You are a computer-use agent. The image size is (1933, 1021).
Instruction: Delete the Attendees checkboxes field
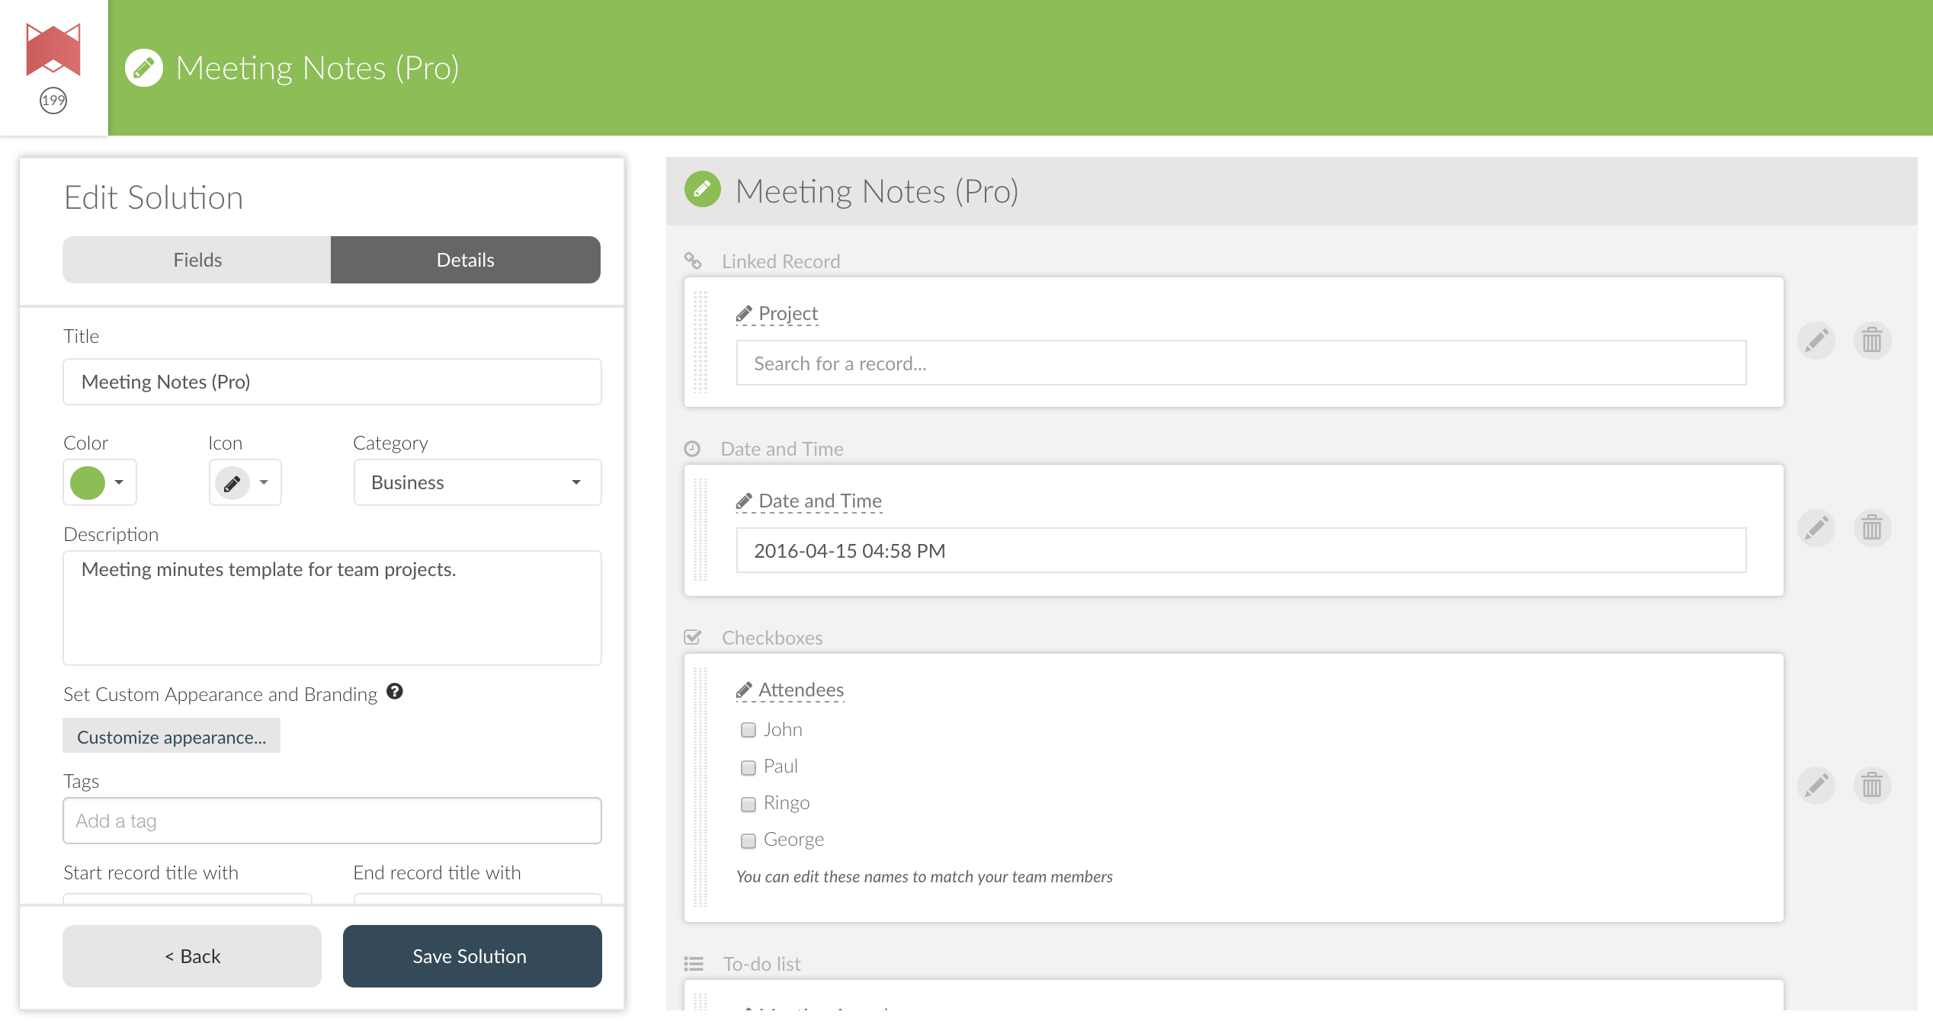tap(1872, 785)
